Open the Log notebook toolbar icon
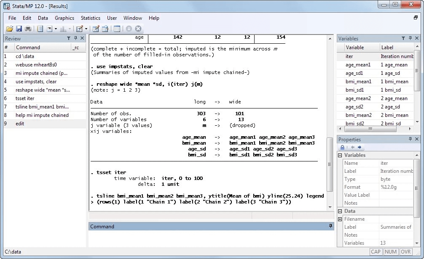 (40, 29)
